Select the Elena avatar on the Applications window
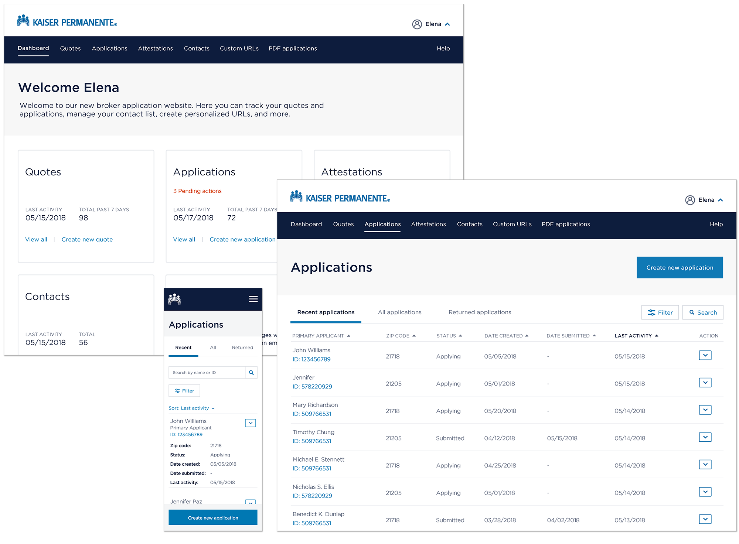The height and width of the screenshot is (544, 739). (690, 200)
